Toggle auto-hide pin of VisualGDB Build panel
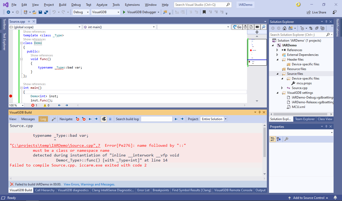The width and height of the screenshot is (342, 201). 259,112
